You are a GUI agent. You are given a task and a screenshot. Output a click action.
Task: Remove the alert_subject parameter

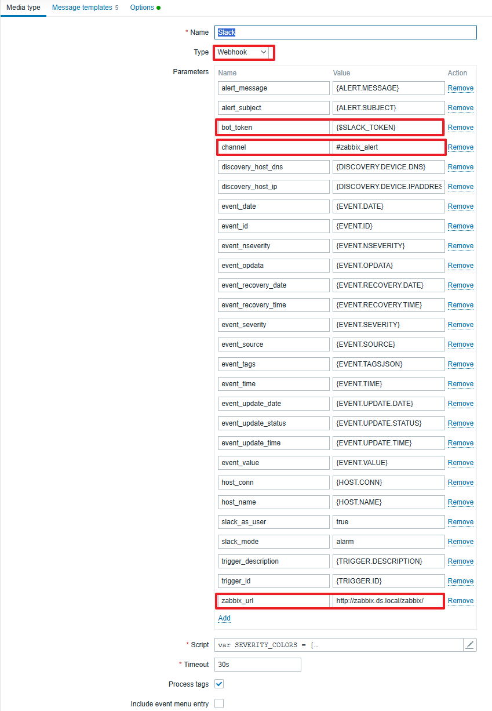(x=461, y=108)
